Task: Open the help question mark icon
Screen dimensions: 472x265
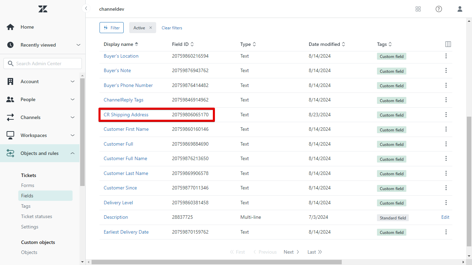Action: 439,9
